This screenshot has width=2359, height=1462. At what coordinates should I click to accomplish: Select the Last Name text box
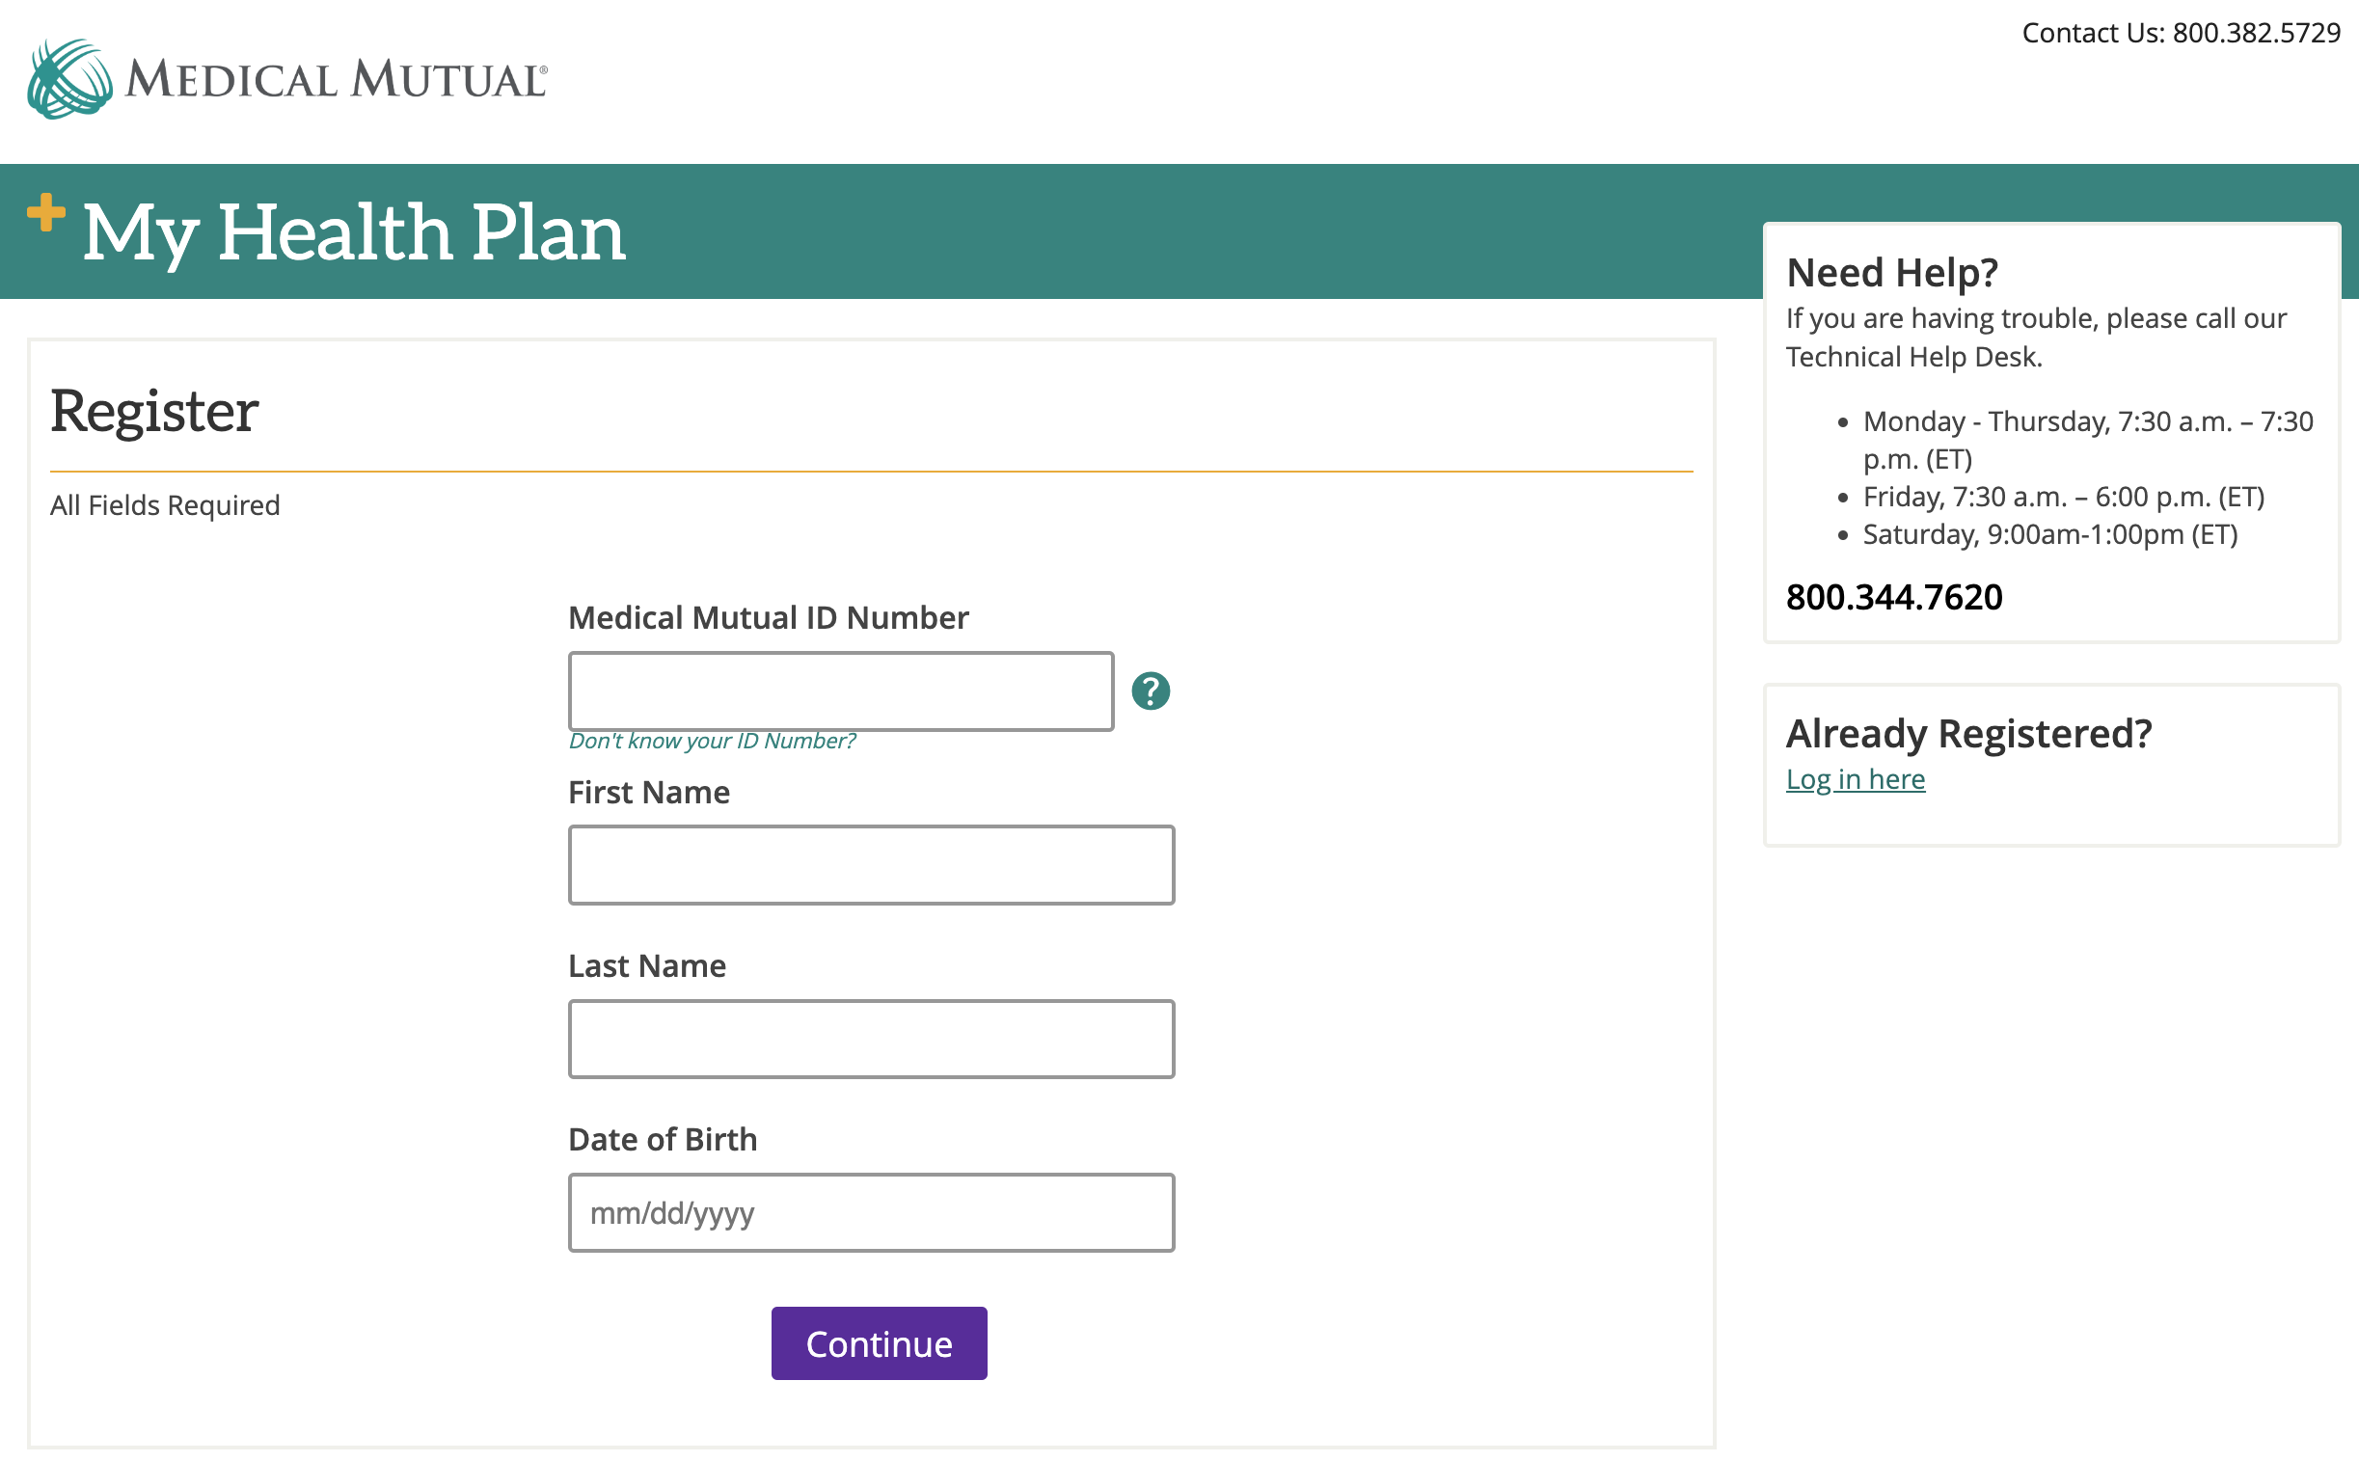871,1039
